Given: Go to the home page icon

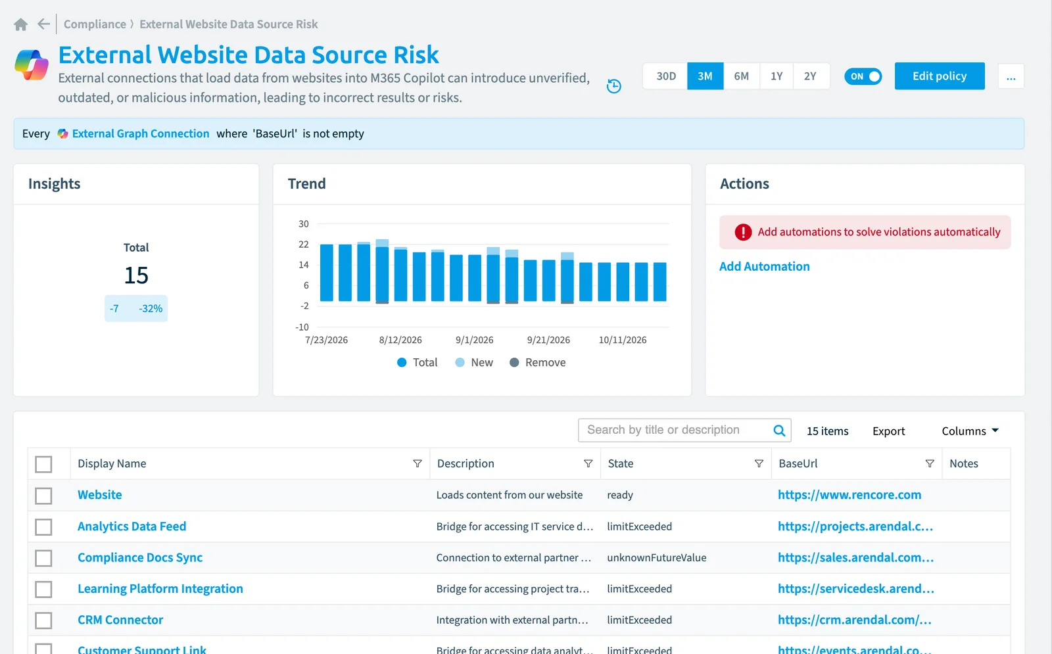Looking at the screenshot, I should 21,24.
